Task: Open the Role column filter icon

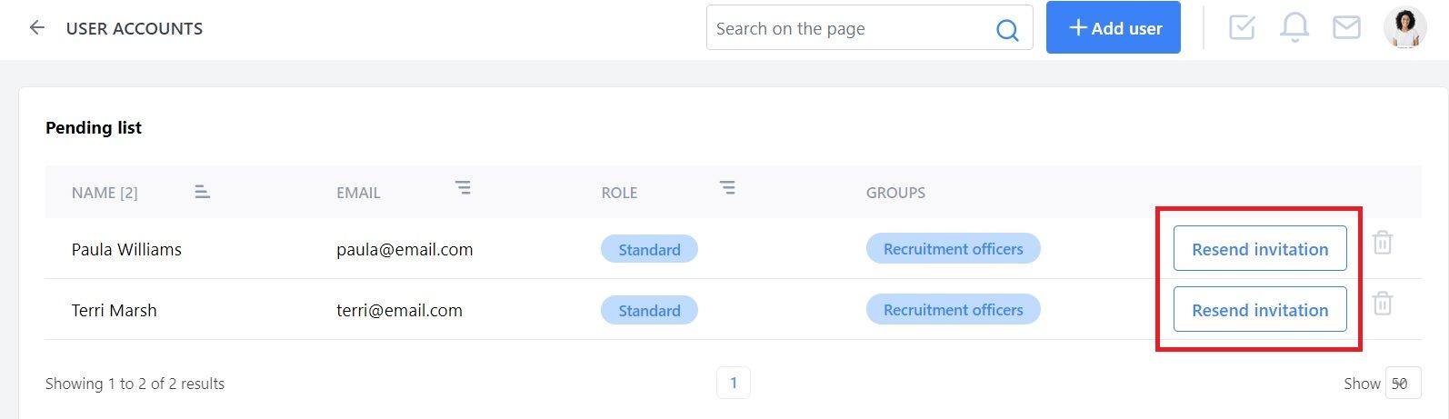Action: [727, 188]
